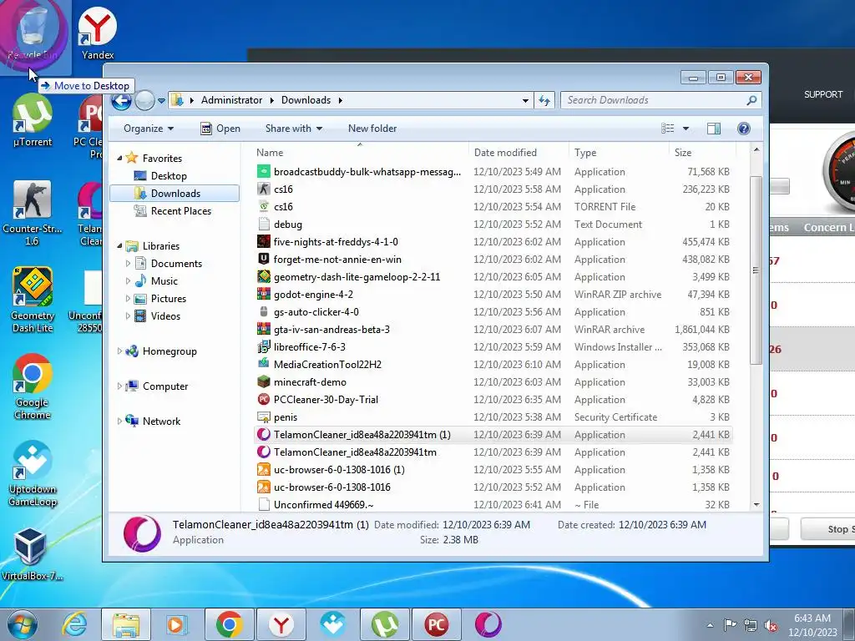Click the search magnifier icon
The image size is (855, 641).
click(x=751, y=100)
